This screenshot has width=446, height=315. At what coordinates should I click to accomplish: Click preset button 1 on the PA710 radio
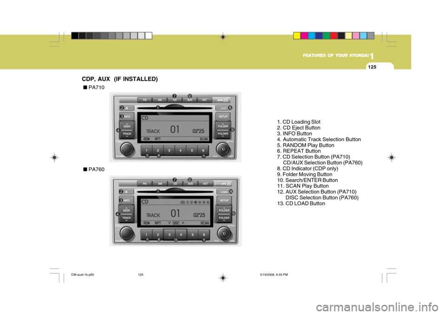[146, 150]
